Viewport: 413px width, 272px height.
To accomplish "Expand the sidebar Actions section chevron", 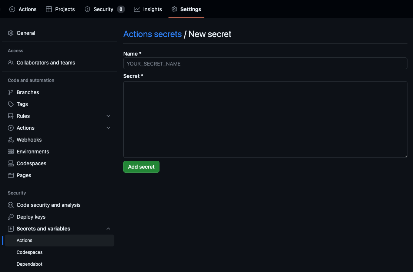I will (108, 128).
